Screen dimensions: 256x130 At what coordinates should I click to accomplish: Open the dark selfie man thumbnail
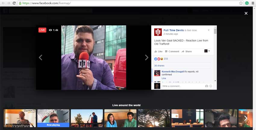point(221,118)
